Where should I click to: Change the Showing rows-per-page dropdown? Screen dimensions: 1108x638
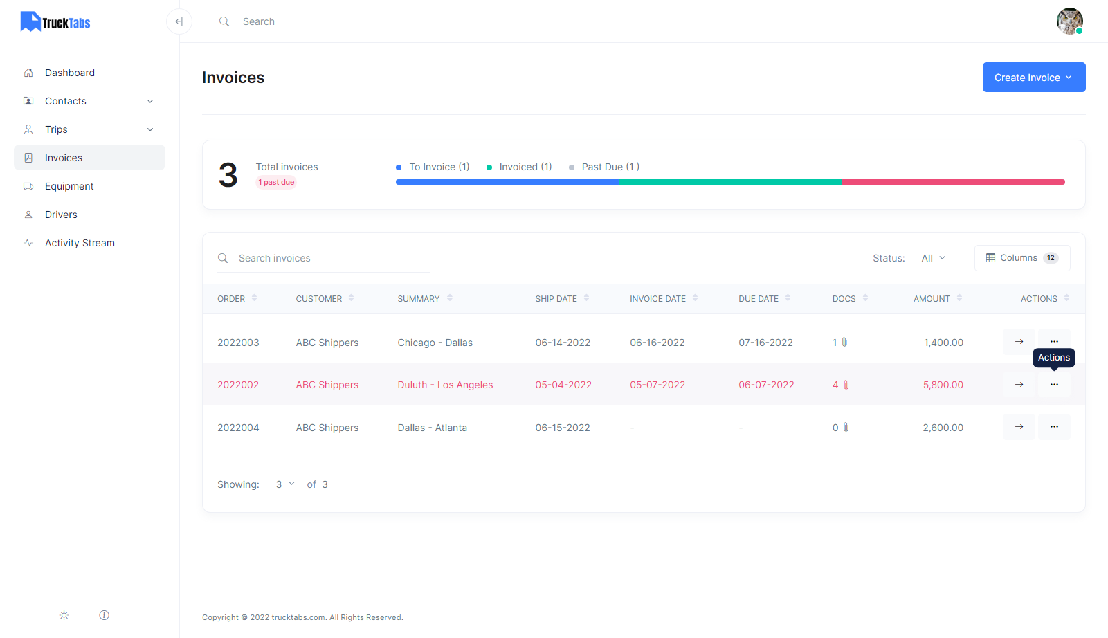point(285,484)
